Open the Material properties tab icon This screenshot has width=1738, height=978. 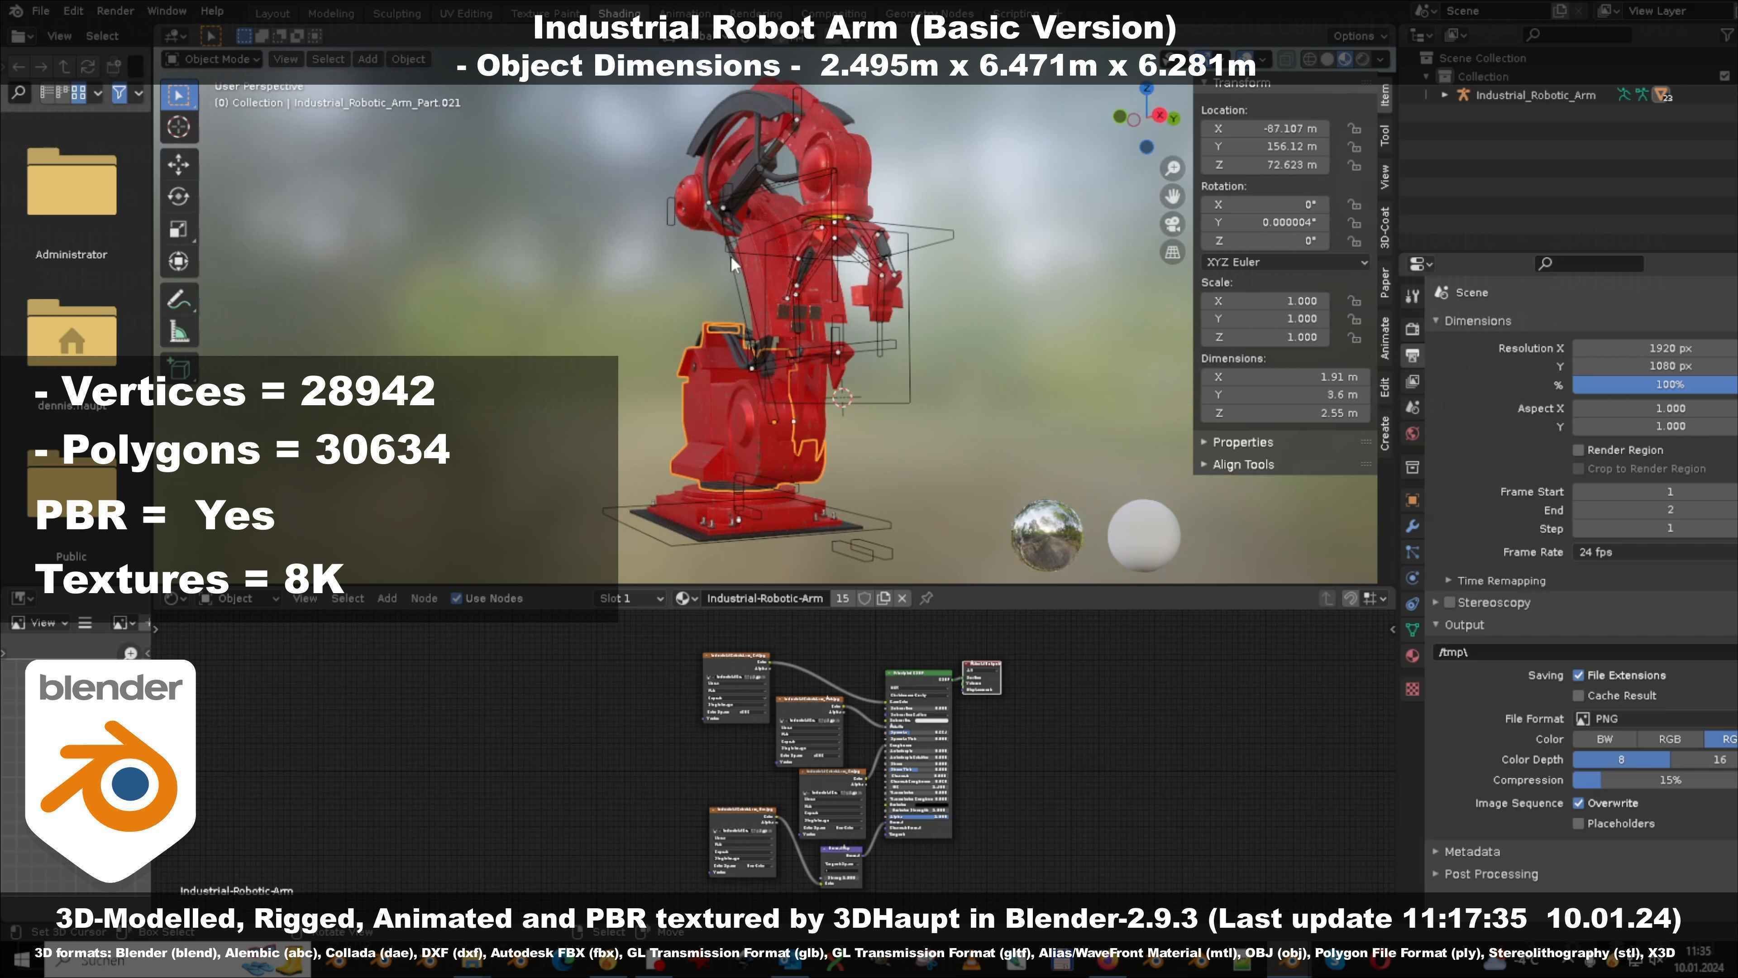coord(1412,656)
